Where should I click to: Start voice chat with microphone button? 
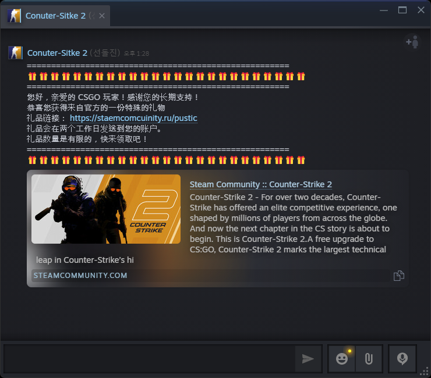pyautogui.click(x=402, y=359)
